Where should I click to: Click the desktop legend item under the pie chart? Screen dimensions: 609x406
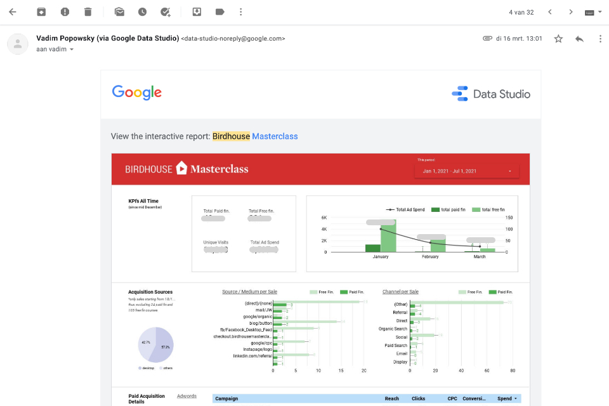[x=147, y=368]
